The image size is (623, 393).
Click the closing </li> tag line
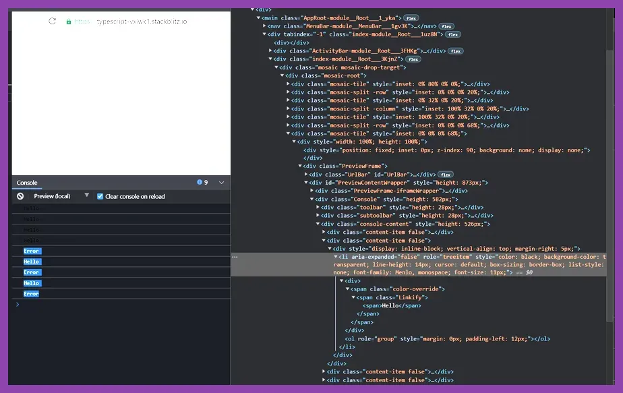[x=347, y=347]
